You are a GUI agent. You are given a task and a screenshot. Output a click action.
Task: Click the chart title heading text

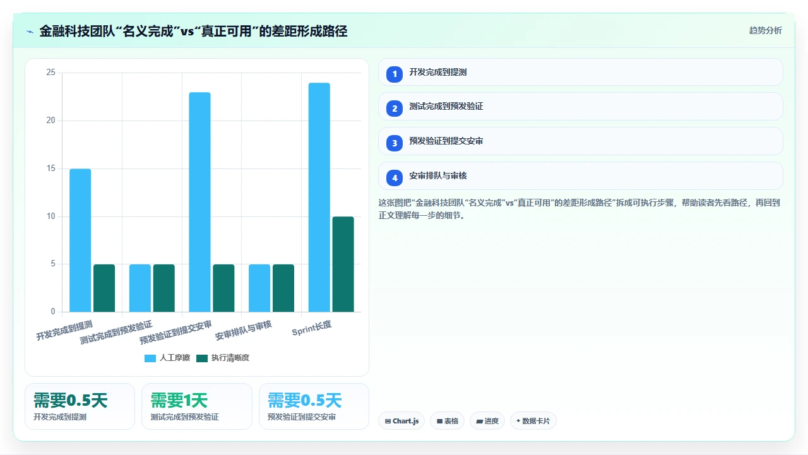193,32
